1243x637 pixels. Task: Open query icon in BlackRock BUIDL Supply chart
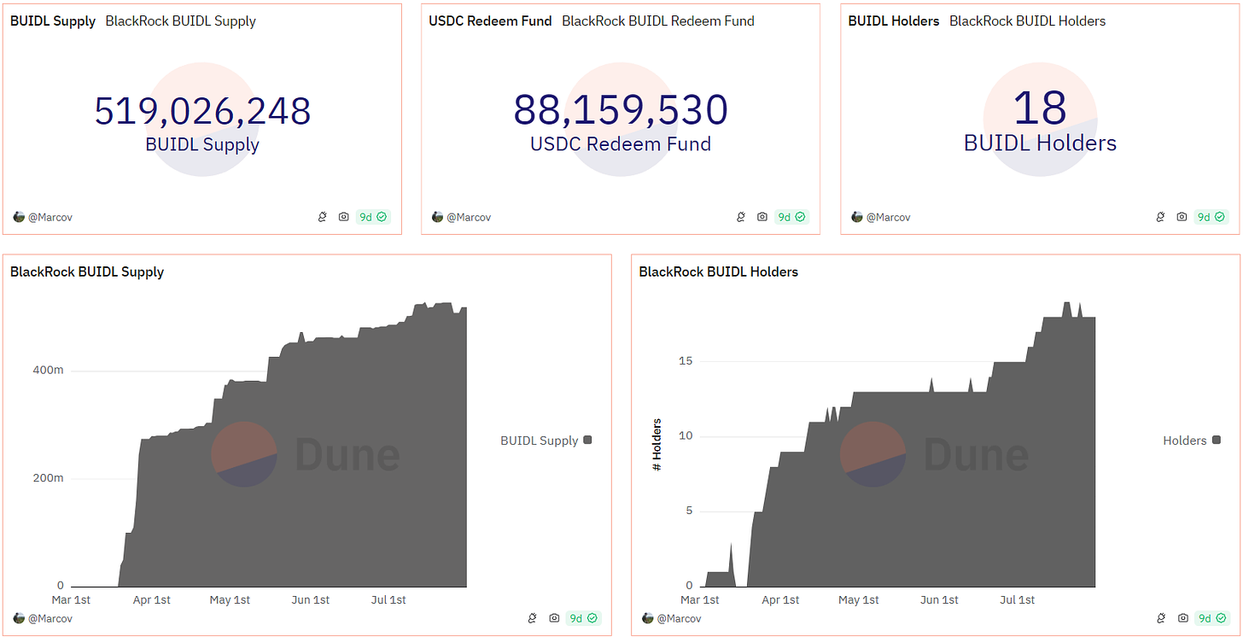point(533,617)
